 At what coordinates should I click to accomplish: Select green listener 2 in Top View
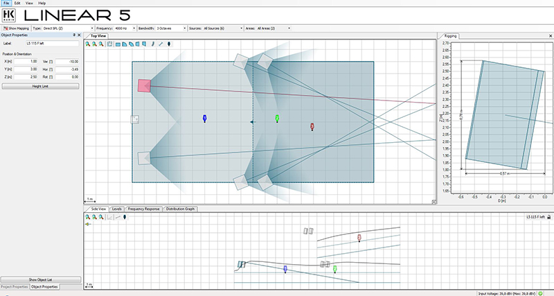pyautogui.click(x=278, y=119)
